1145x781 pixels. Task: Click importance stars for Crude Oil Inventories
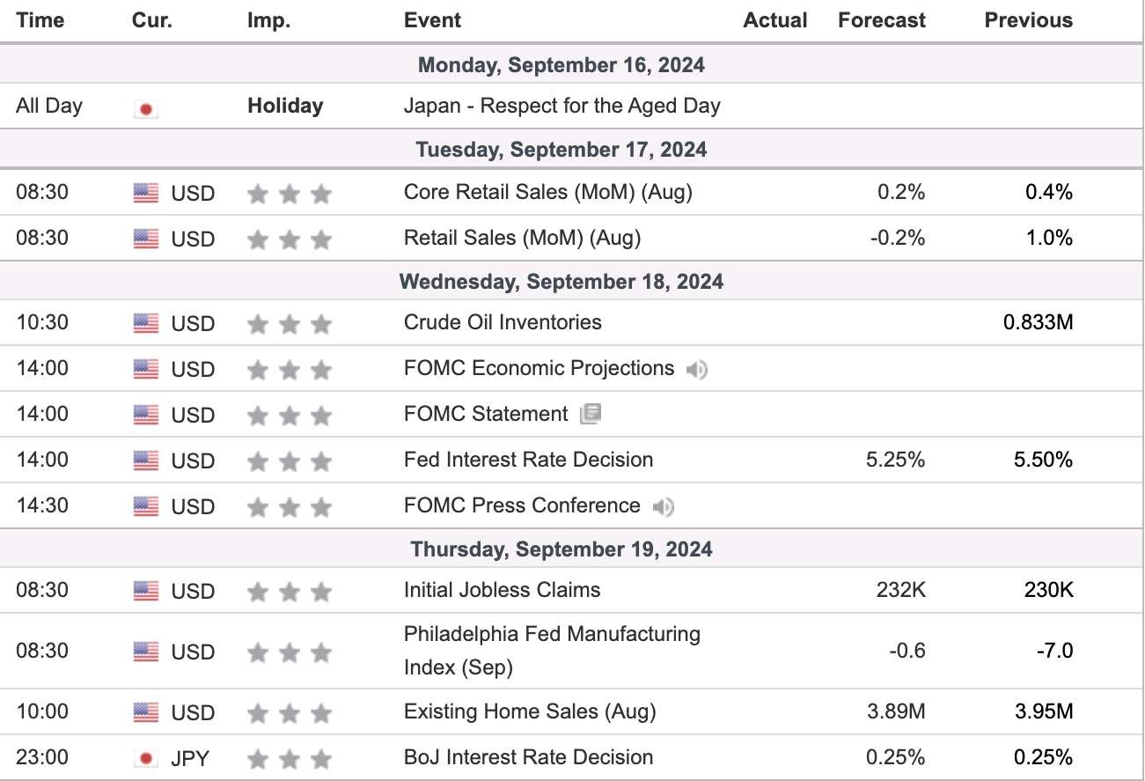click(x=290, y=324)
